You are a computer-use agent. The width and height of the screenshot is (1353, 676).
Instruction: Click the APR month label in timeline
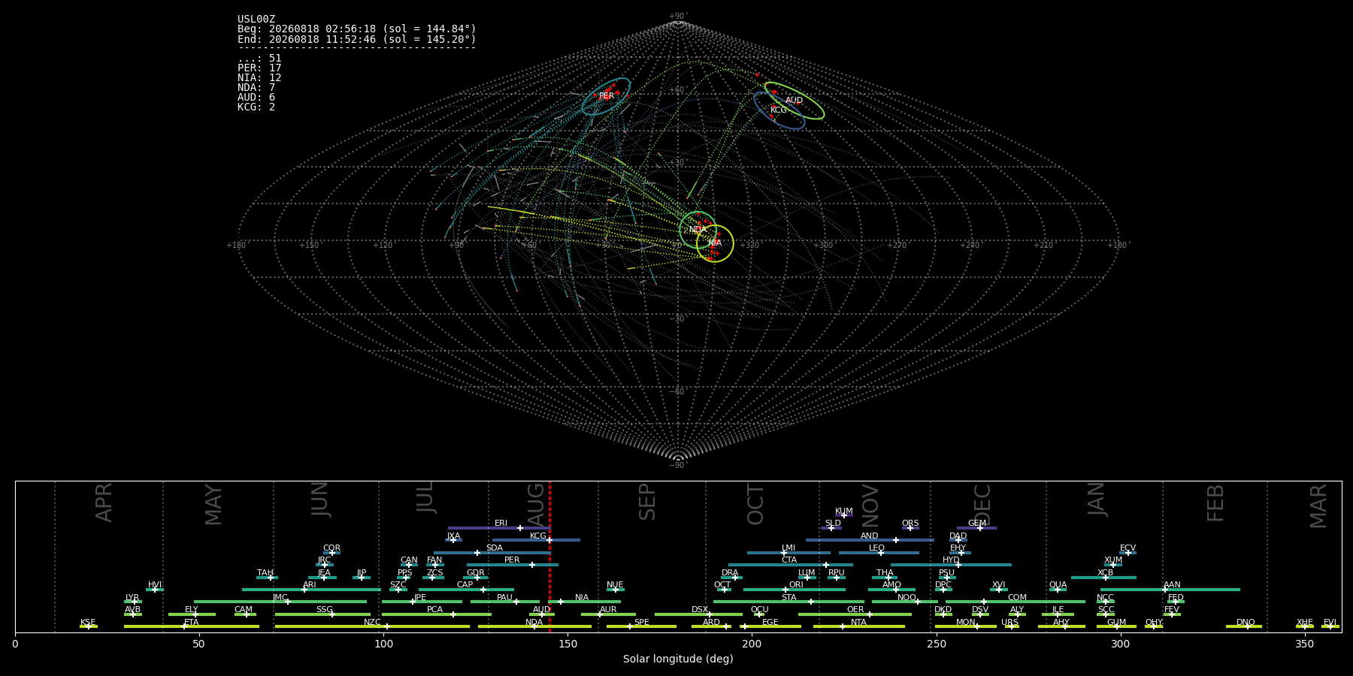(104, 502)
